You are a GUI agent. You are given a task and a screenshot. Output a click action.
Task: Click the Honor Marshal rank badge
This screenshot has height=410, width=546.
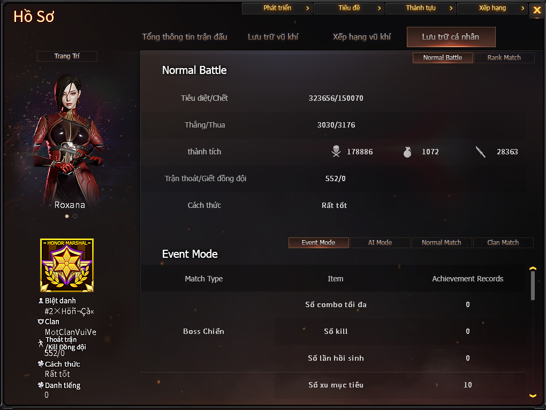click(67, 265)
